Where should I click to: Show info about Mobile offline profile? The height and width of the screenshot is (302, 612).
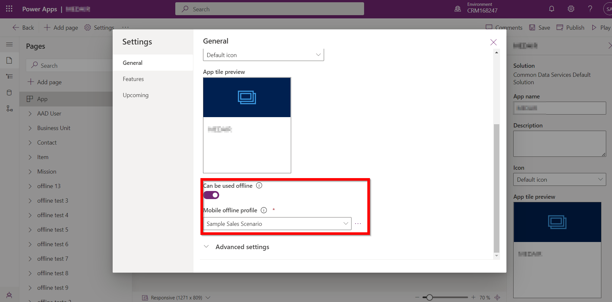264,210
